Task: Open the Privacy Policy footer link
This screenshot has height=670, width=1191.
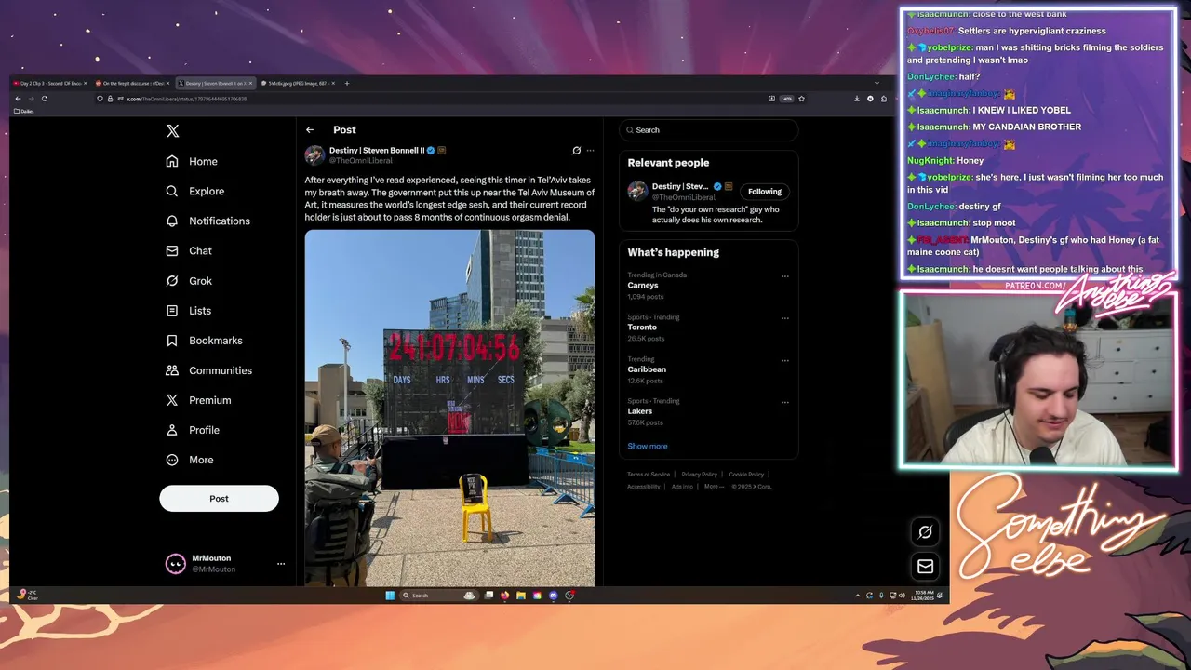Action: [699, 475]
